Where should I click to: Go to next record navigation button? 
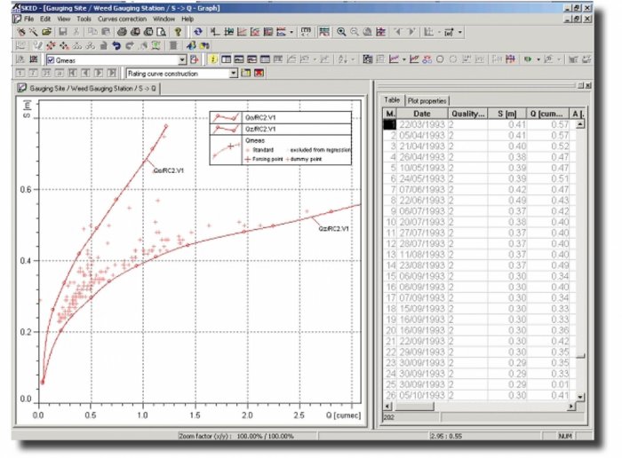point(99,73)
